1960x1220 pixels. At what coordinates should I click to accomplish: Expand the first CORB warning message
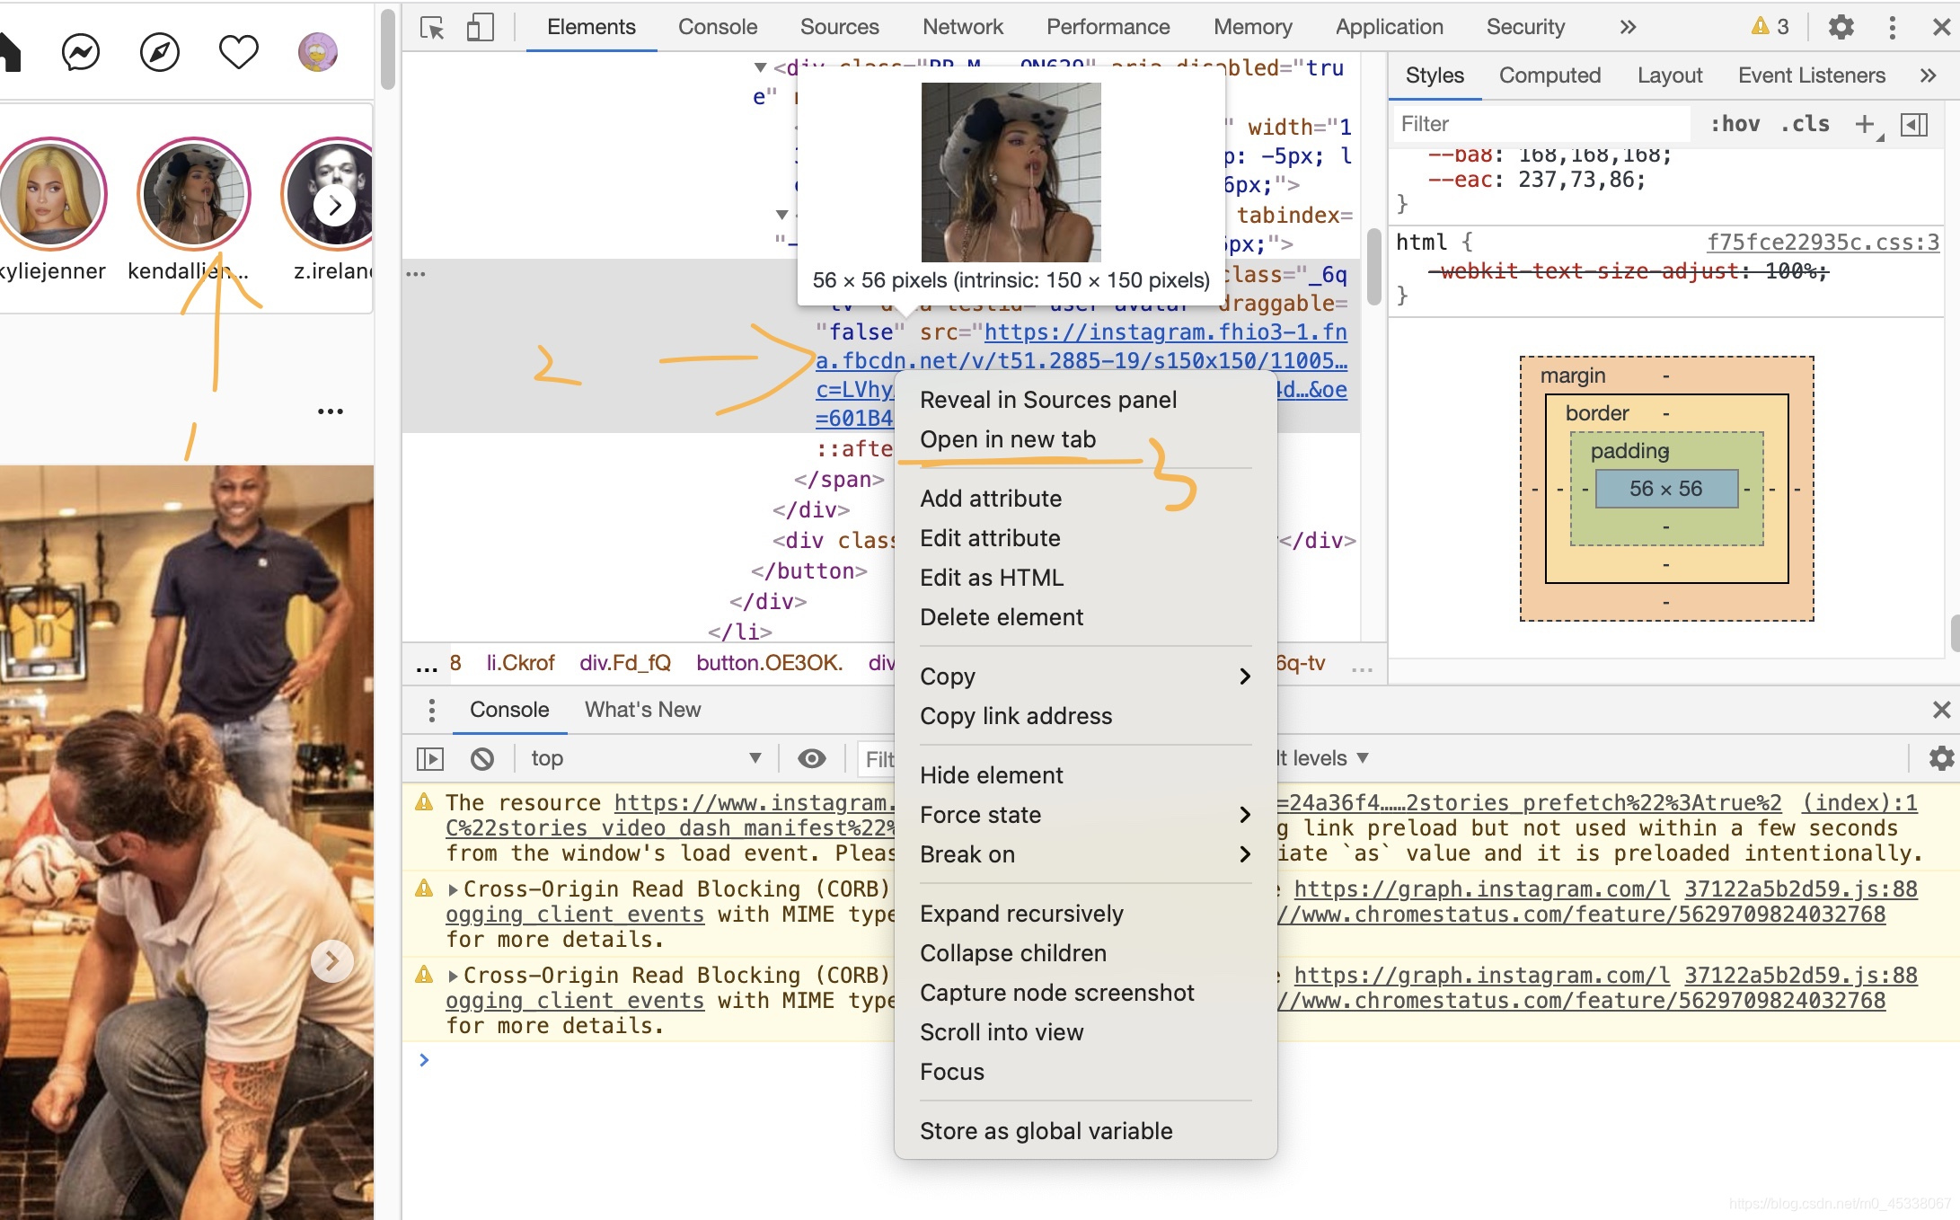click(x=454, y=889)
